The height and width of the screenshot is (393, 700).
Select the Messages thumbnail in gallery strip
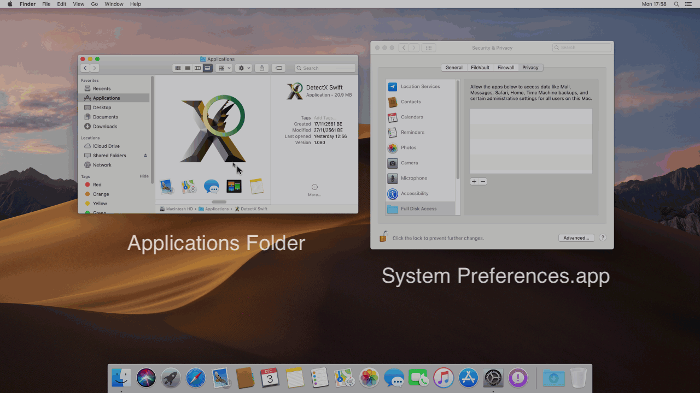pos(212,186)
